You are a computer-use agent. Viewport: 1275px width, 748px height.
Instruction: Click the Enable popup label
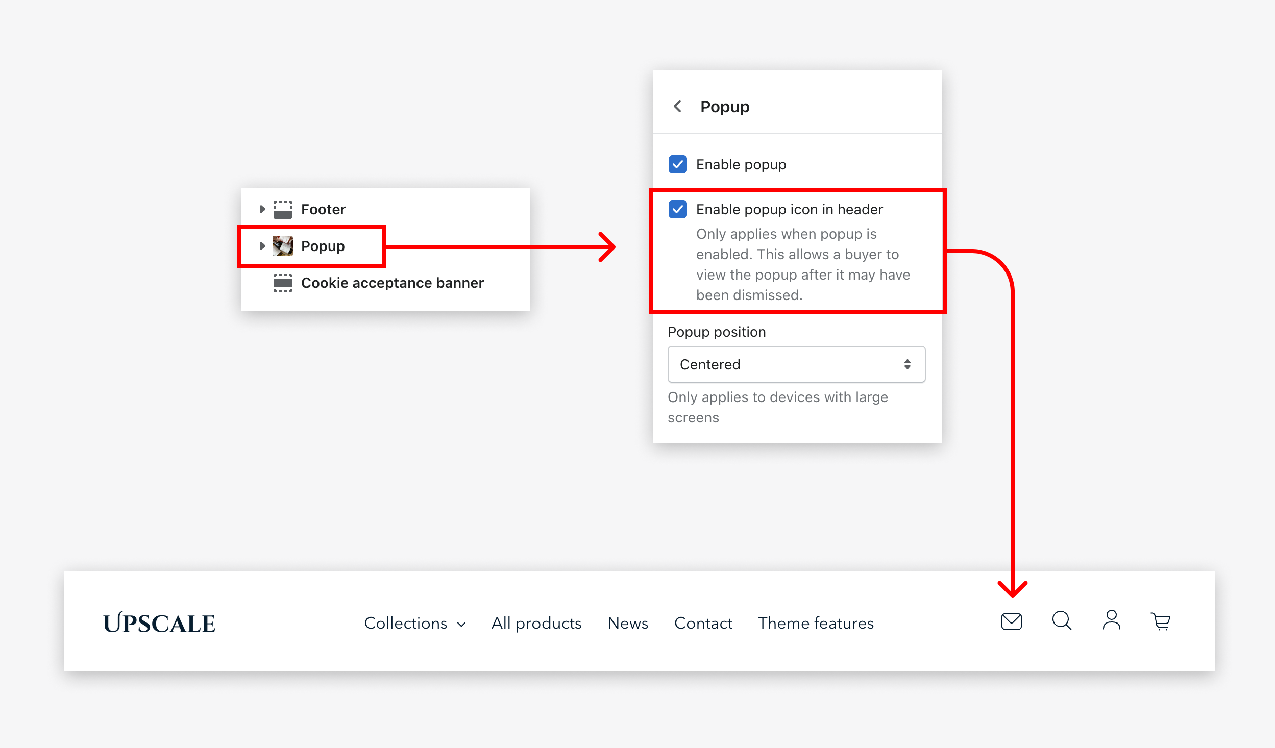(741, 164)
